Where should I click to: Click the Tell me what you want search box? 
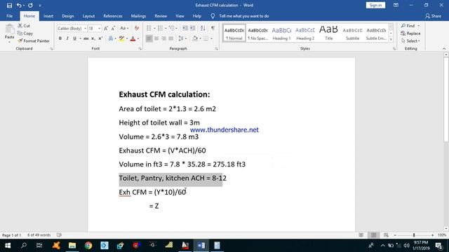(x=243, y=16)
